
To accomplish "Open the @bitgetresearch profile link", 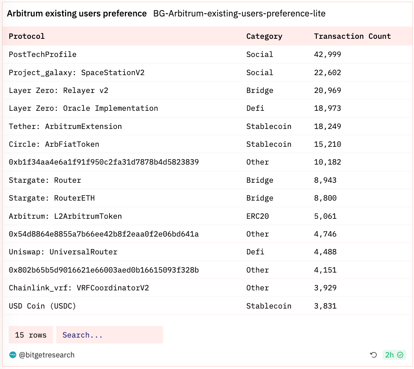I will tap(47, 355).
